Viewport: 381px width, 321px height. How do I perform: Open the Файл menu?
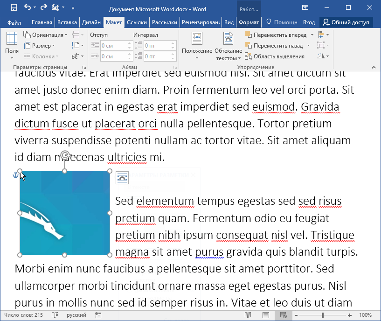(14, 22)
